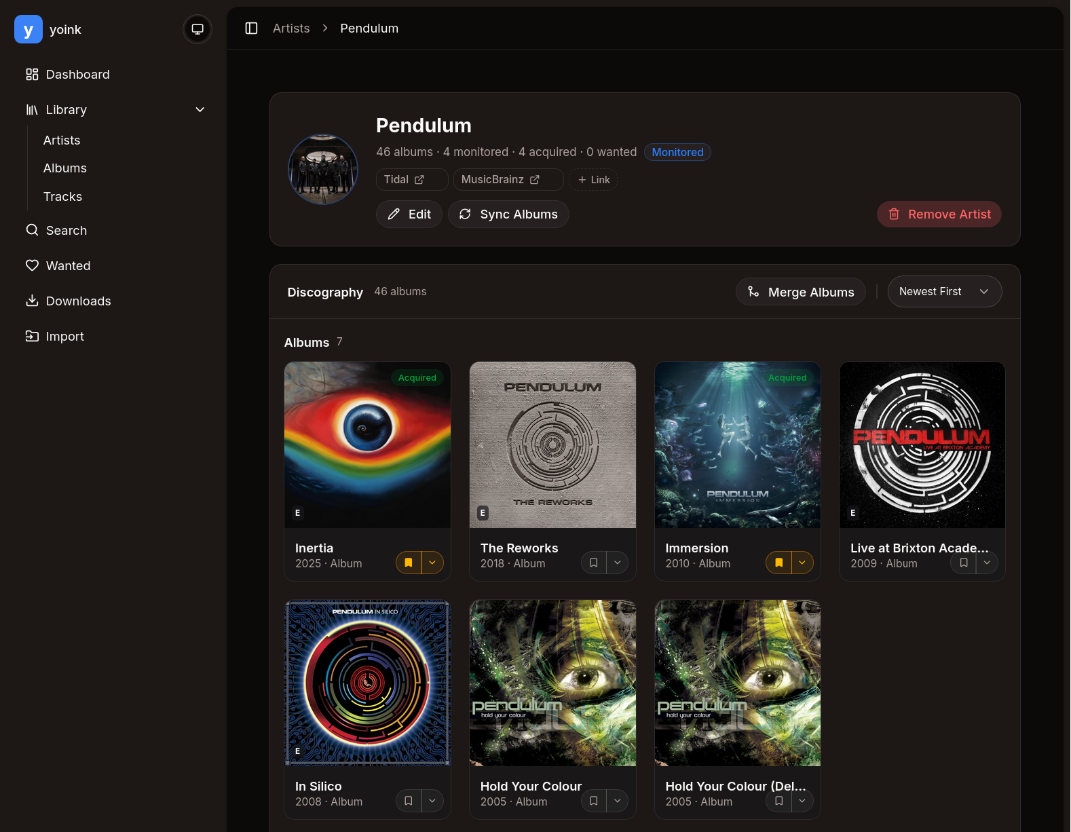The image size is (1071, 832).
Task: Click the Artists breadcrumb link
Action: [x=291, y=29]
